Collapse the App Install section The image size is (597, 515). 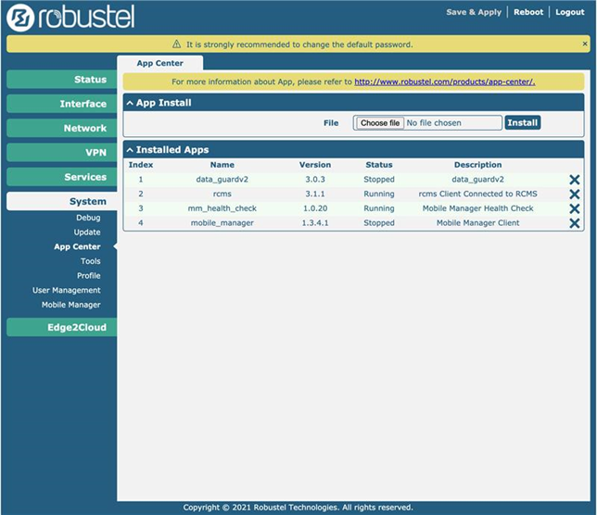130,103
